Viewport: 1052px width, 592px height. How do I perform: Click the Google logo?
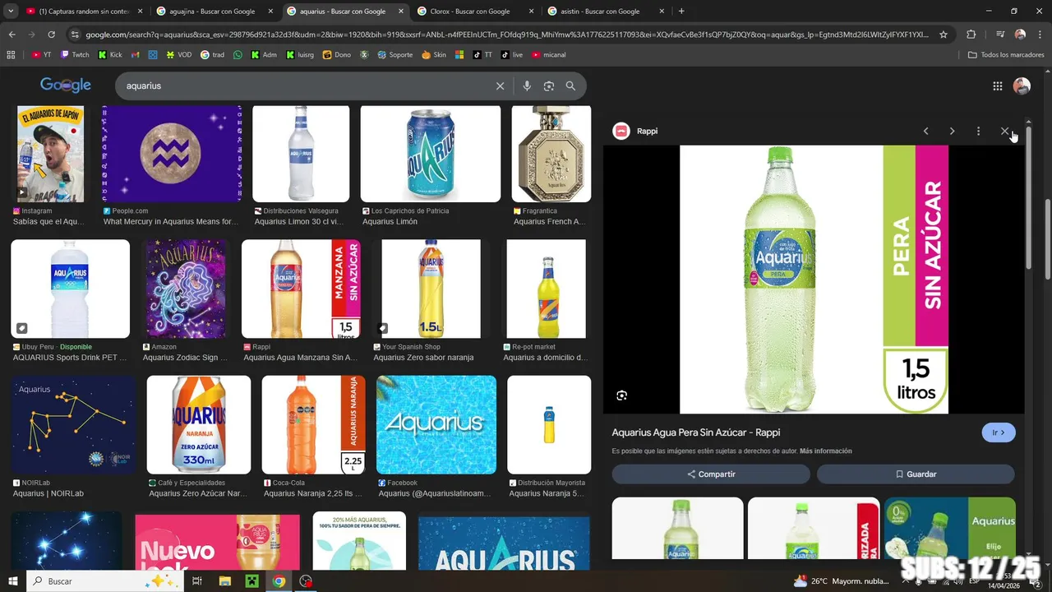coord(66,86)
